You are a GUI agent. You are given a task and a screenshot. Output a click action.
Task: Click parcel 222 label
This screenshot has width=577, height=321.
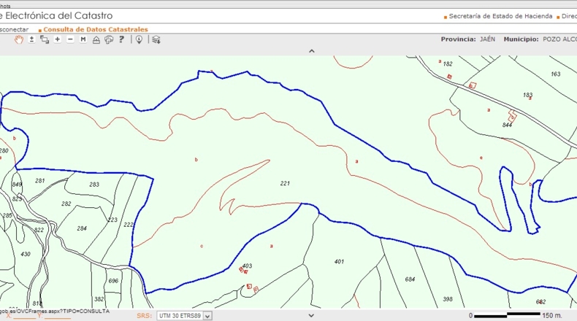(129, 224)
